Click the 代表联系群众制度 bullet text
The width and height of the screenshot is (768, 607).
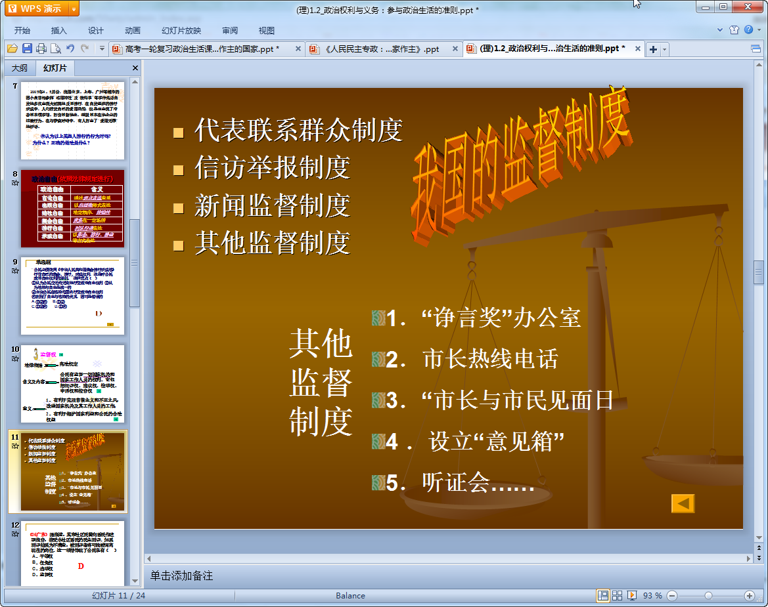point(299,131)
